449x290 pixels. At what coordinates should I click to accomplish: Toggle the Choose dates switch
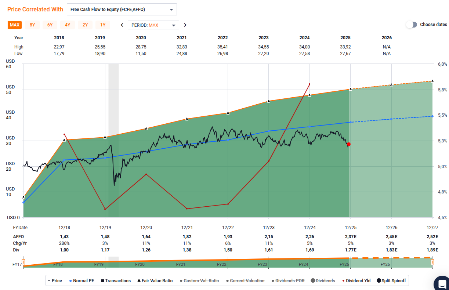412,25
